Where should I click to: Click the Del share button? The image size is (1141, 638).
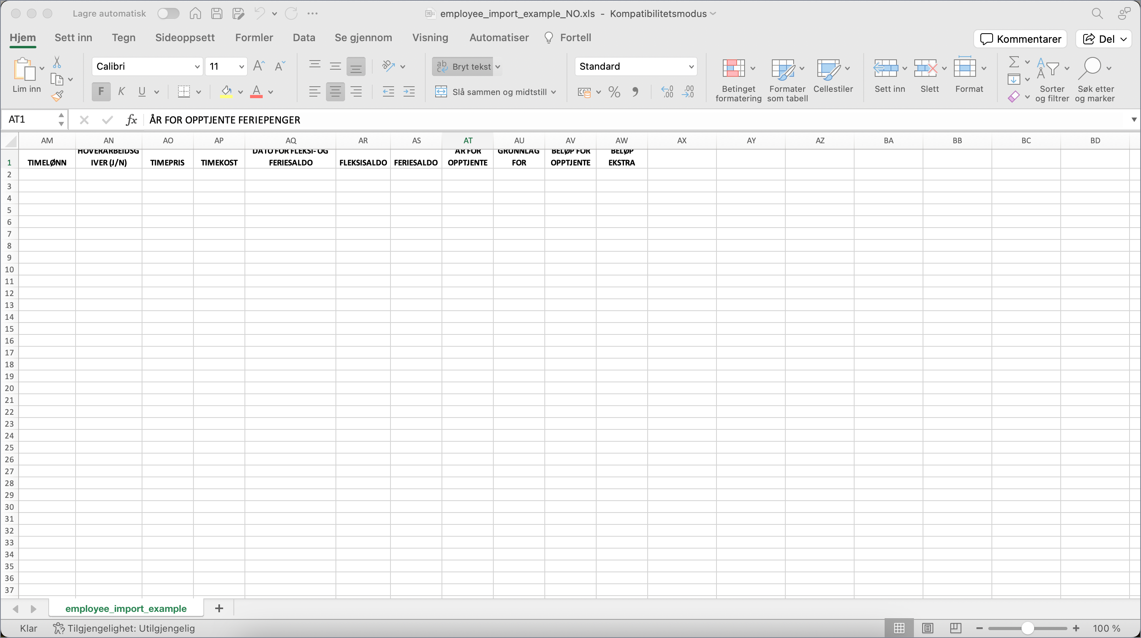coord(1104,39)
